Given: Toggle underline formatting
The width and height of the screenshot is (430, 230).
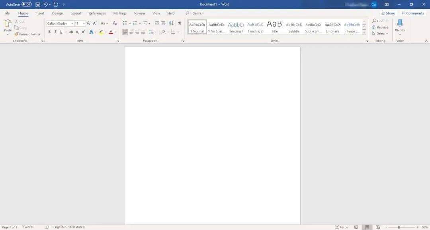Looking at the screenshot, I should point(61,32).
